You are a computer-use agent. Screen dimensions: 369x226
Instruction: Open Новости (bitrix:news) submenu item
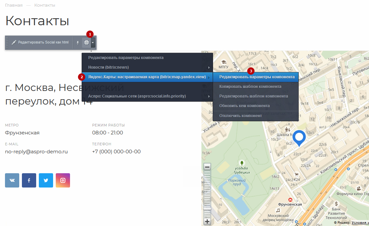pyautogui.click(x=147, y=67)
